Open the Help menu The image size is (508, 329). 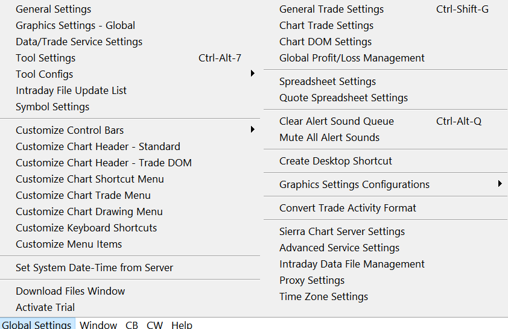coord(182,325)
